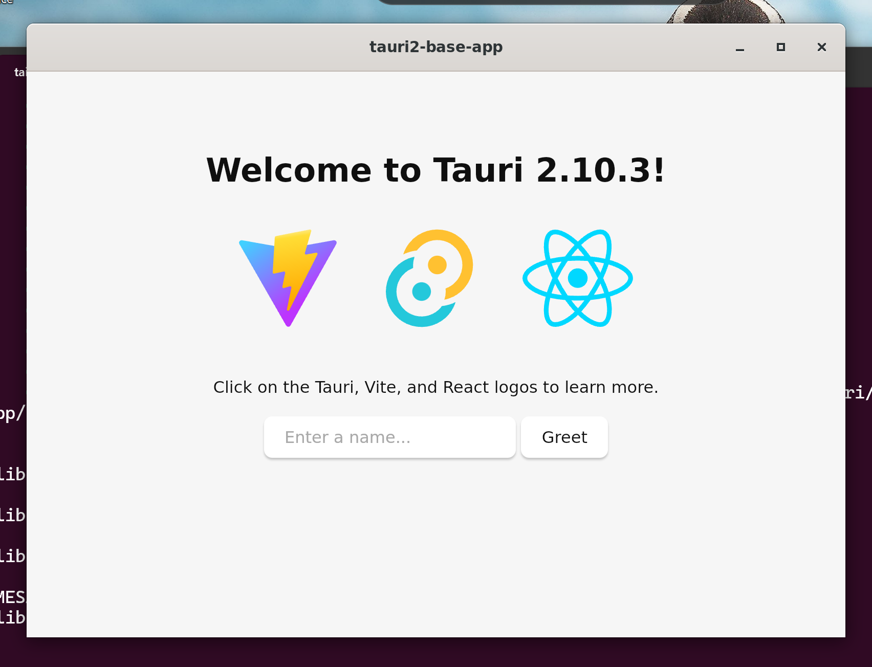Click the Greet button

pos(564,437)
